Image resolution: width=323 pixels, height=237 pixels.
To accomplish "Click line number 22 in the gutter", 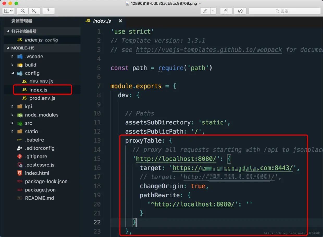I will [x=97, y=222].
